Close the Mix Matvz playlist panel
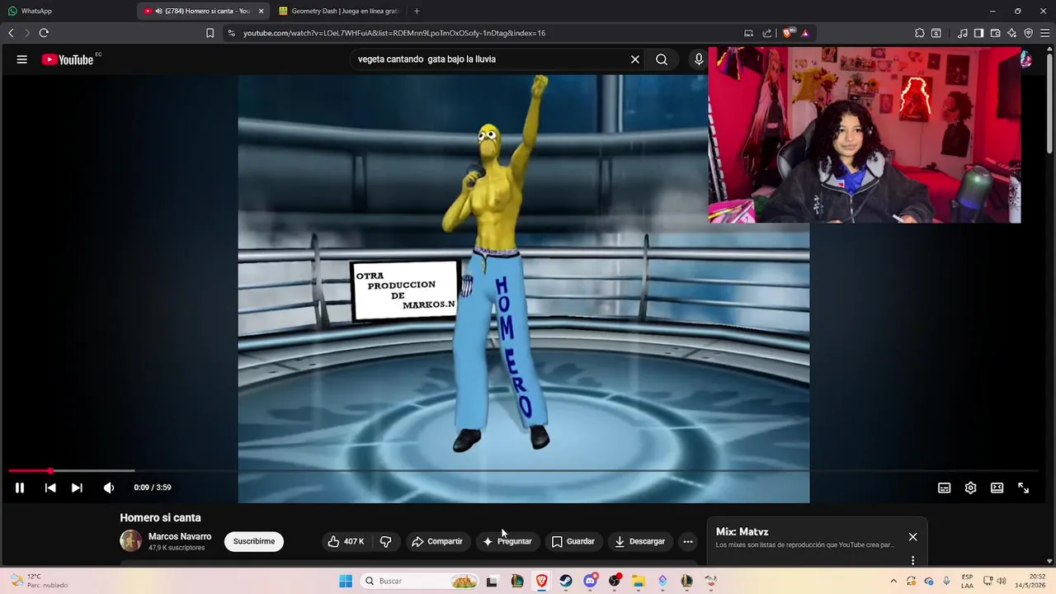The height and width of the screenshot is (594, 1056). (912, 537)
